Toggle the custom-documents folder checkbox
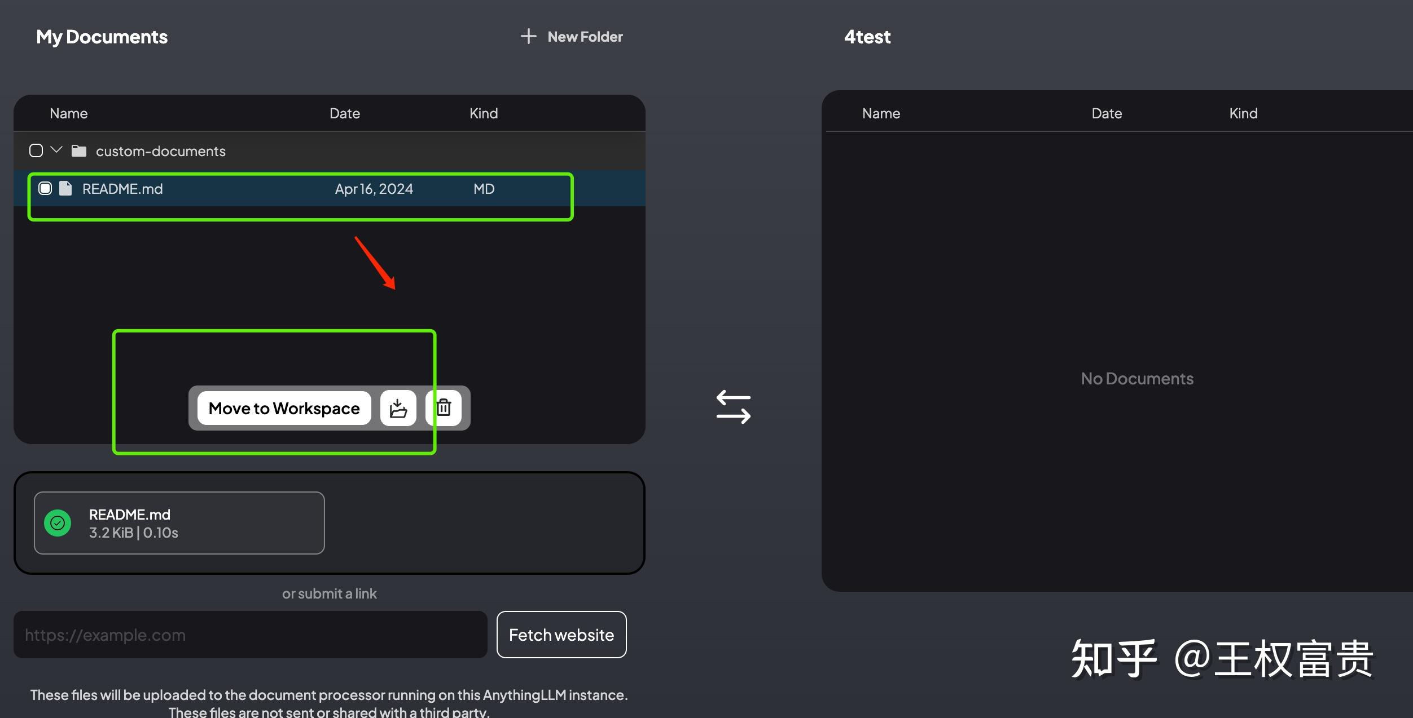Viewport: 1413px width, 718px height. click(36, 151)
